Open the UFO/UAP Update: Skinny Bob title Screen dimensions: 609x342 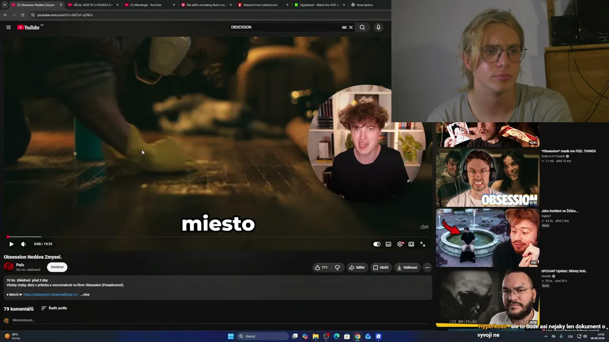click(564, 271)
